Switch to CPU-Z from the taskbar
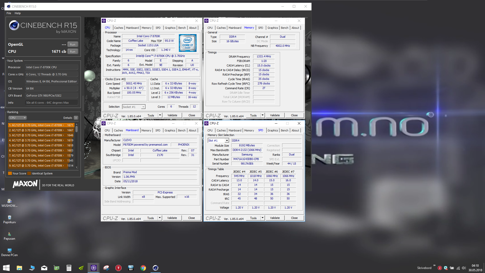Screen dimensions: 485x273 (94, 268)
